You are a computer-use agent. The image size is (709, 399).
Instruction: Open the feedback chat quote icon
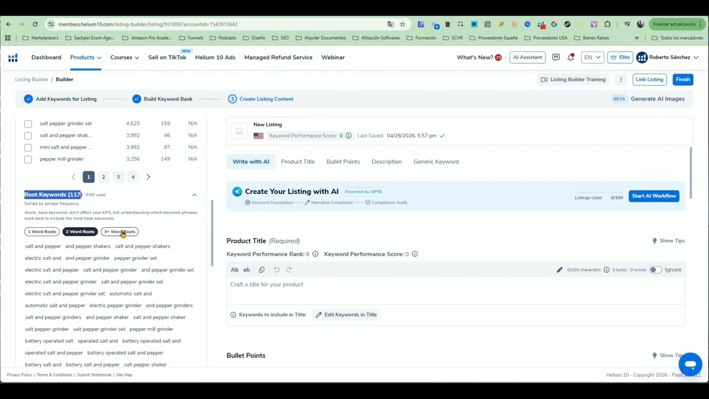(556, 58)
